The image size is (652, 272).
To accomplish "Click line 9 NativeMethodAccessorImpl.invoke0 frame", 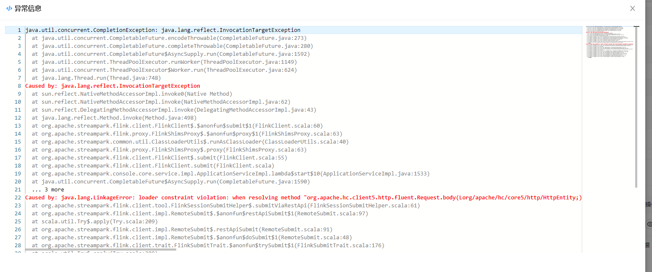I will click(132, 94).
